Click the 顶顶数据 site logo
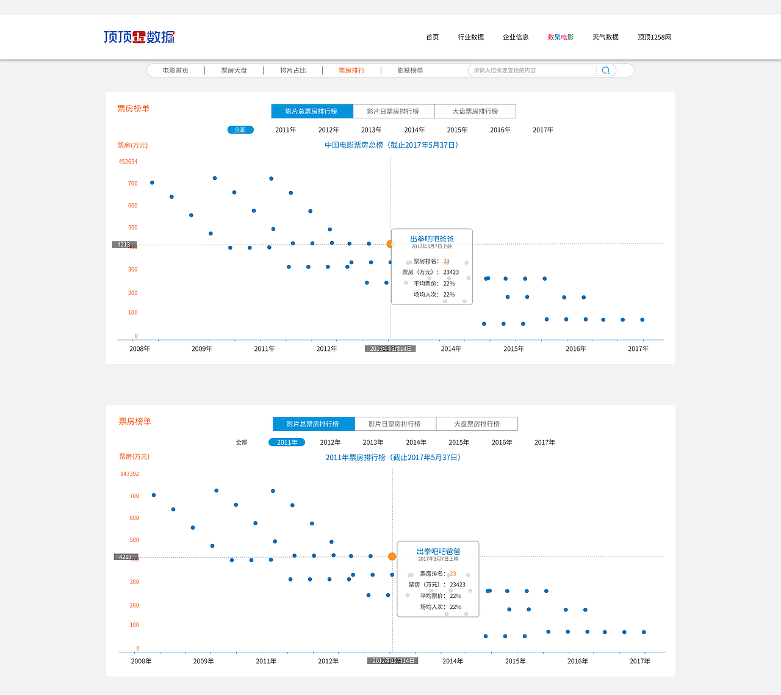The height and width of the screenshot is (695, 781). tap(139, 37)
